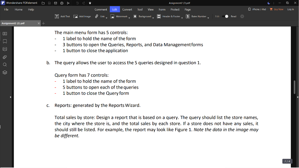299x168 pixels.
Task: Click the text 'Reports: generated by the Reports Wizard.'
Action: tap(98, 105)
